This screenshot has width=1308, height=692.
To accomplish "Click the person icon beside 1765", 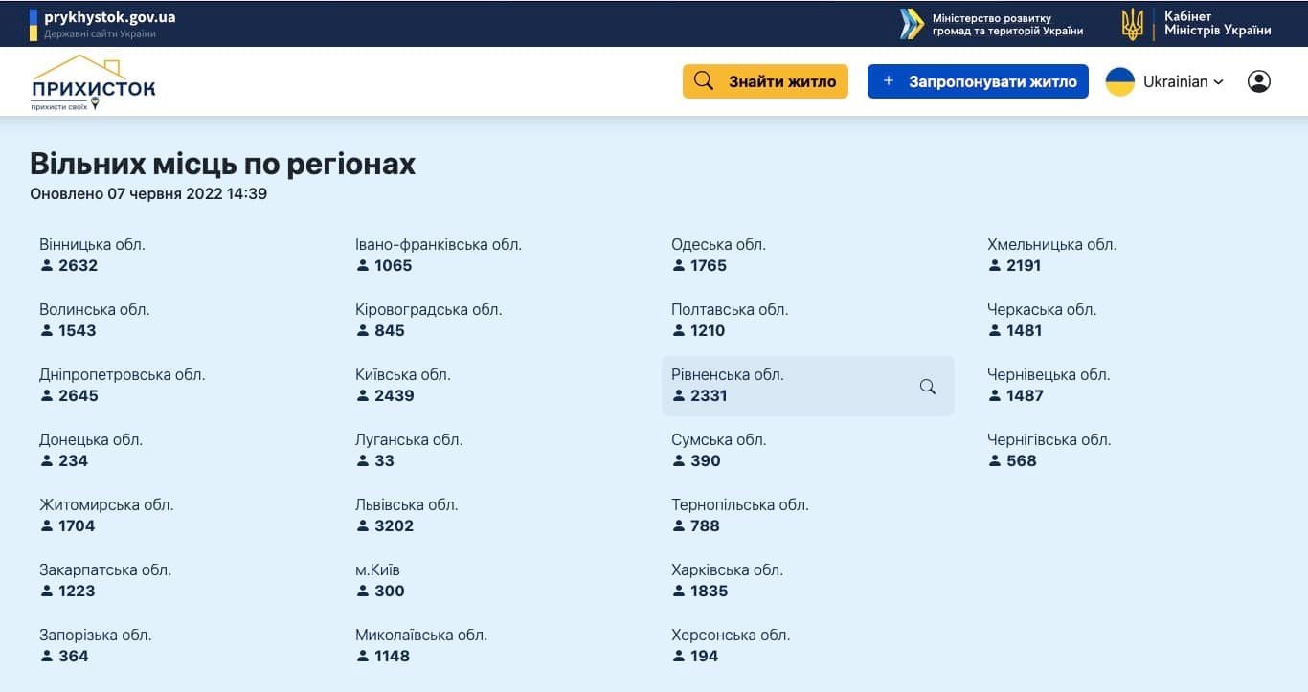I will tap(679, 265).
